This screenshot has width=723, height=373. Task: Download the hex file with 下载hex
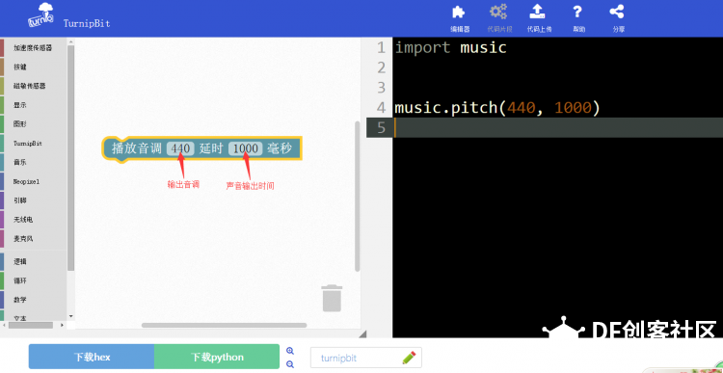92,357
